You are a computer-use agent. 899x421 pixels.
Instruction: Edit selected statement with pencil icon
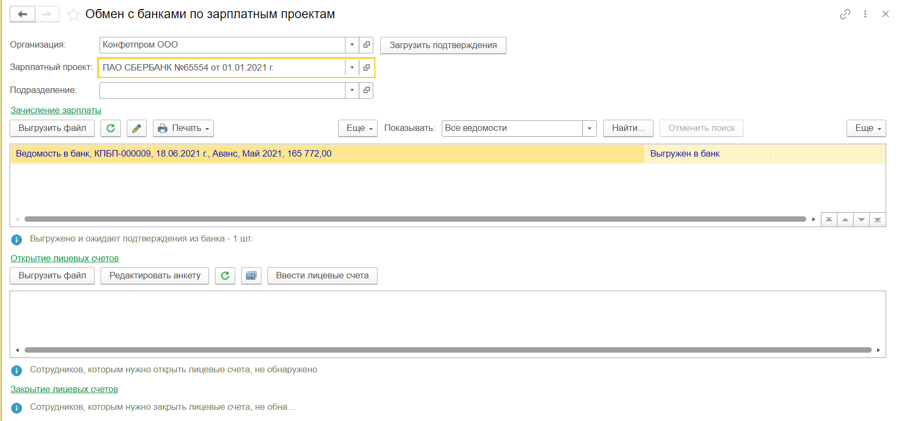136,128
